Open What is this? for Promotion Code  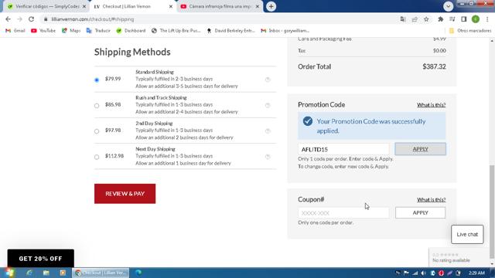tap(432, 105)
